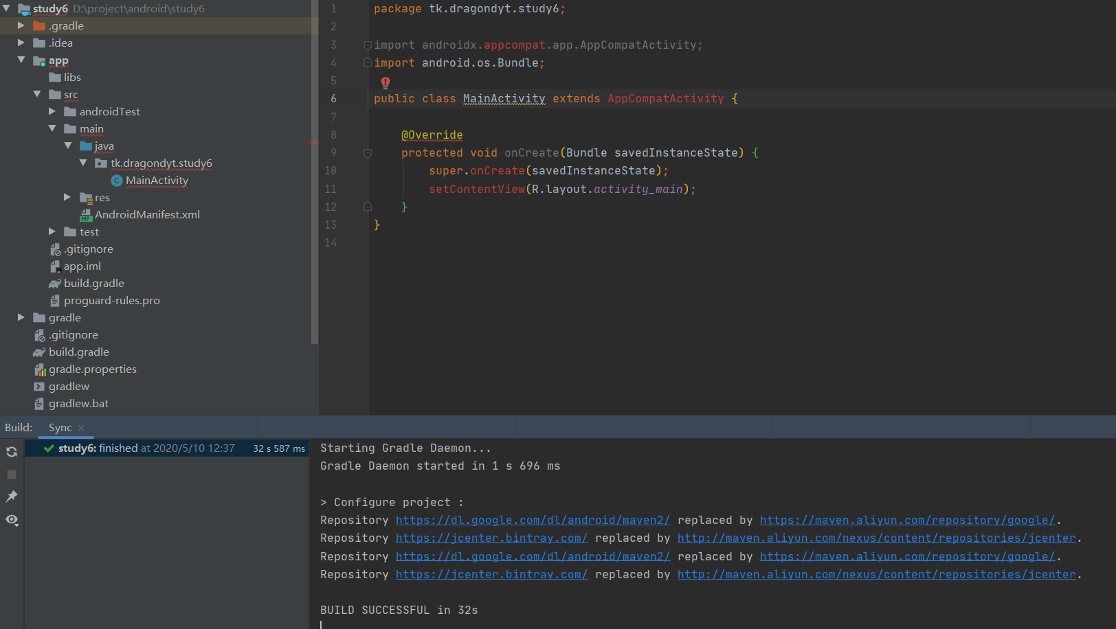Screen dimensions: 1116x629
Task: Click the .gradle orange folder icon
Action: tap(39, 26)
